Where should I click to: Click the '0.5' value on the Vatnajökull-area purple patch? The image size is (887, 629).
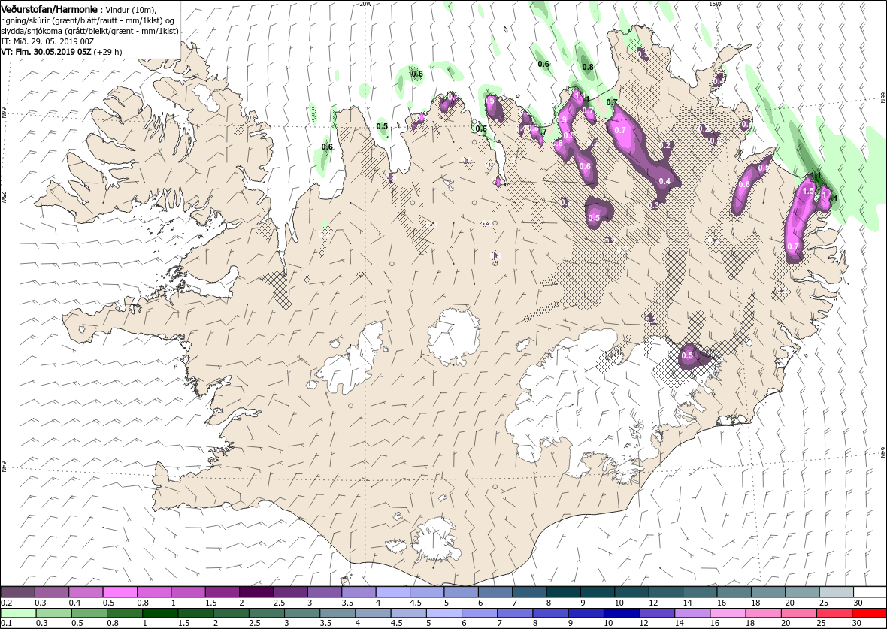point(687,355)
